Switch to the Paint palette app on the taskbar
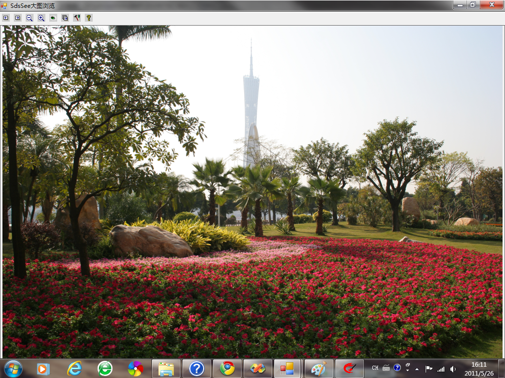The height and width of the screenshot is (378, 505). [x=319, y=369]
